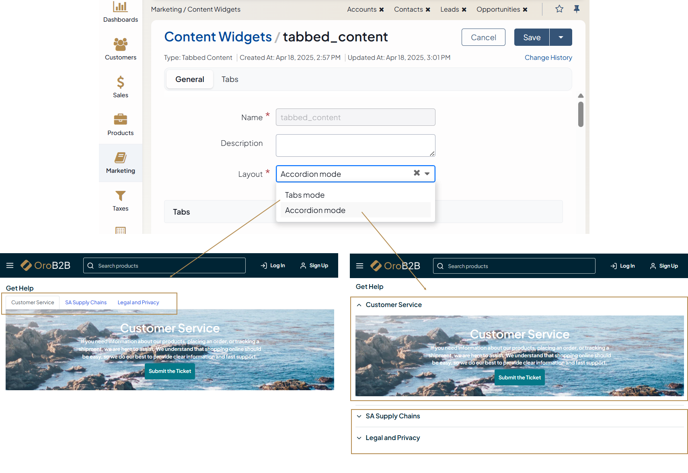Open the Contacts pinned shortcut

pyautogui.click(x=408, y=9)
